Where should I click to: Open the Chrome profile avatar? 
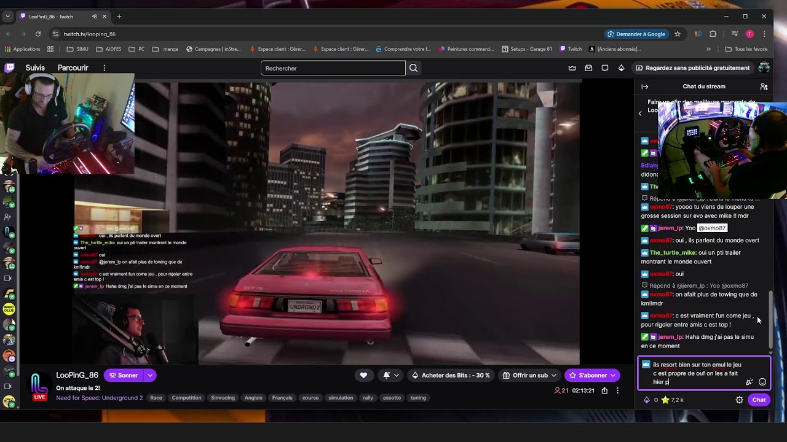749,34
